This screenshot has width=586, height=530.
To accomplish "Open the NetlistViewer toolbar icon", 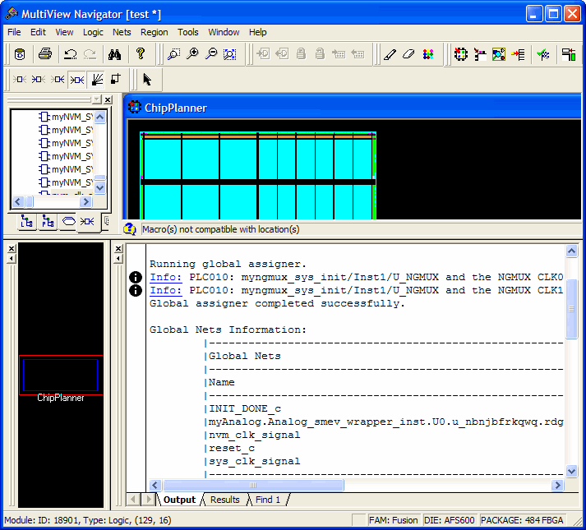I will [x=499, y=54].
